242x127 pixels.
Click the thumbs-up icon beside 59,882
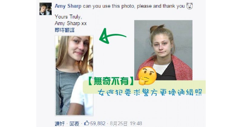pos(87,123)
